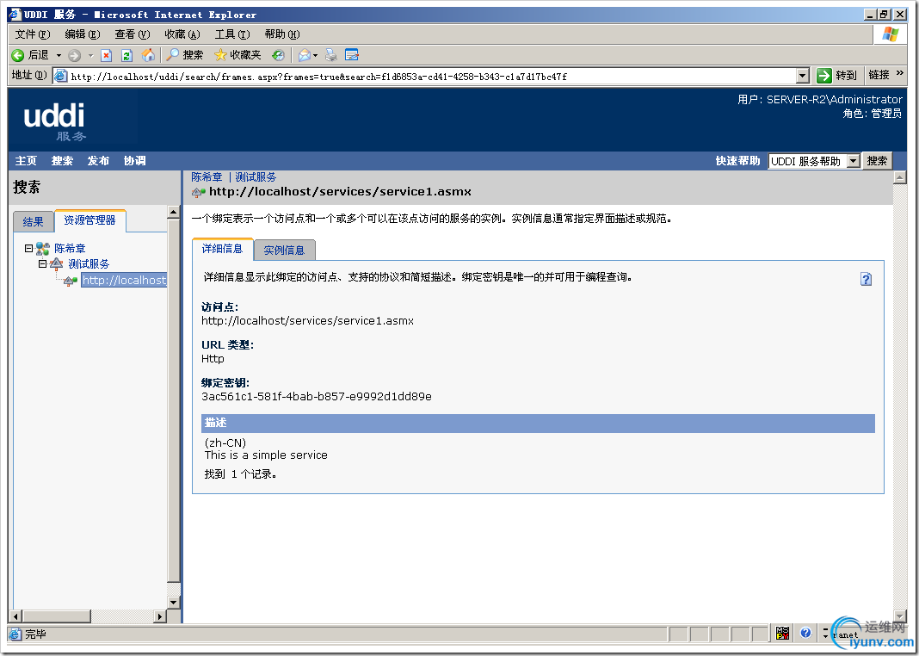Viewport: 919px width, 656px height.
Task: Click the Refresh page icon
Action: 126,56
